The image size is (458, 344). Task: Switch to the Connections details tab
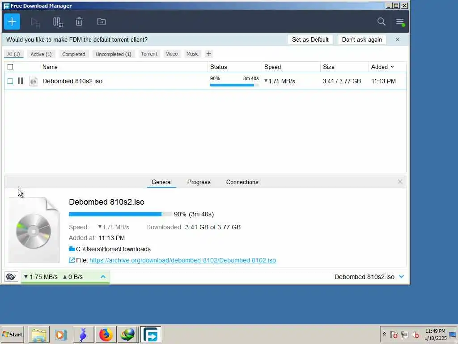pos(242,182)
